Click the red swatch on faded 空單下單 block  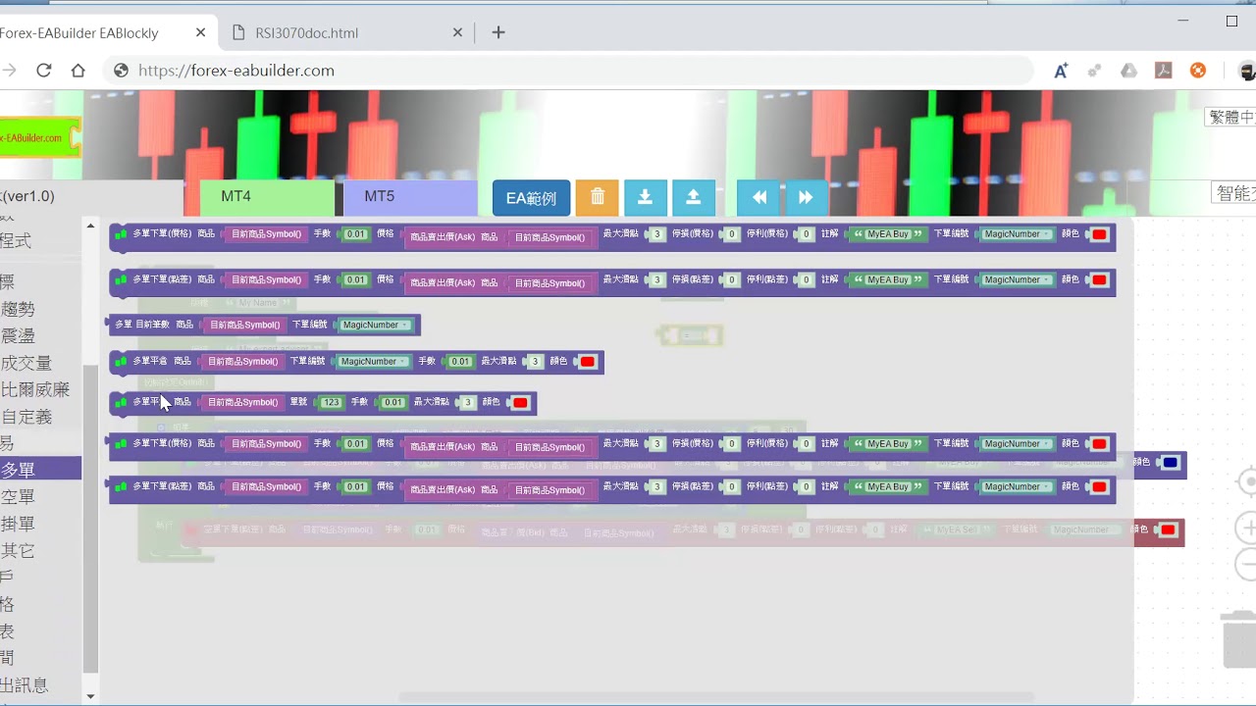(1168, 529)
